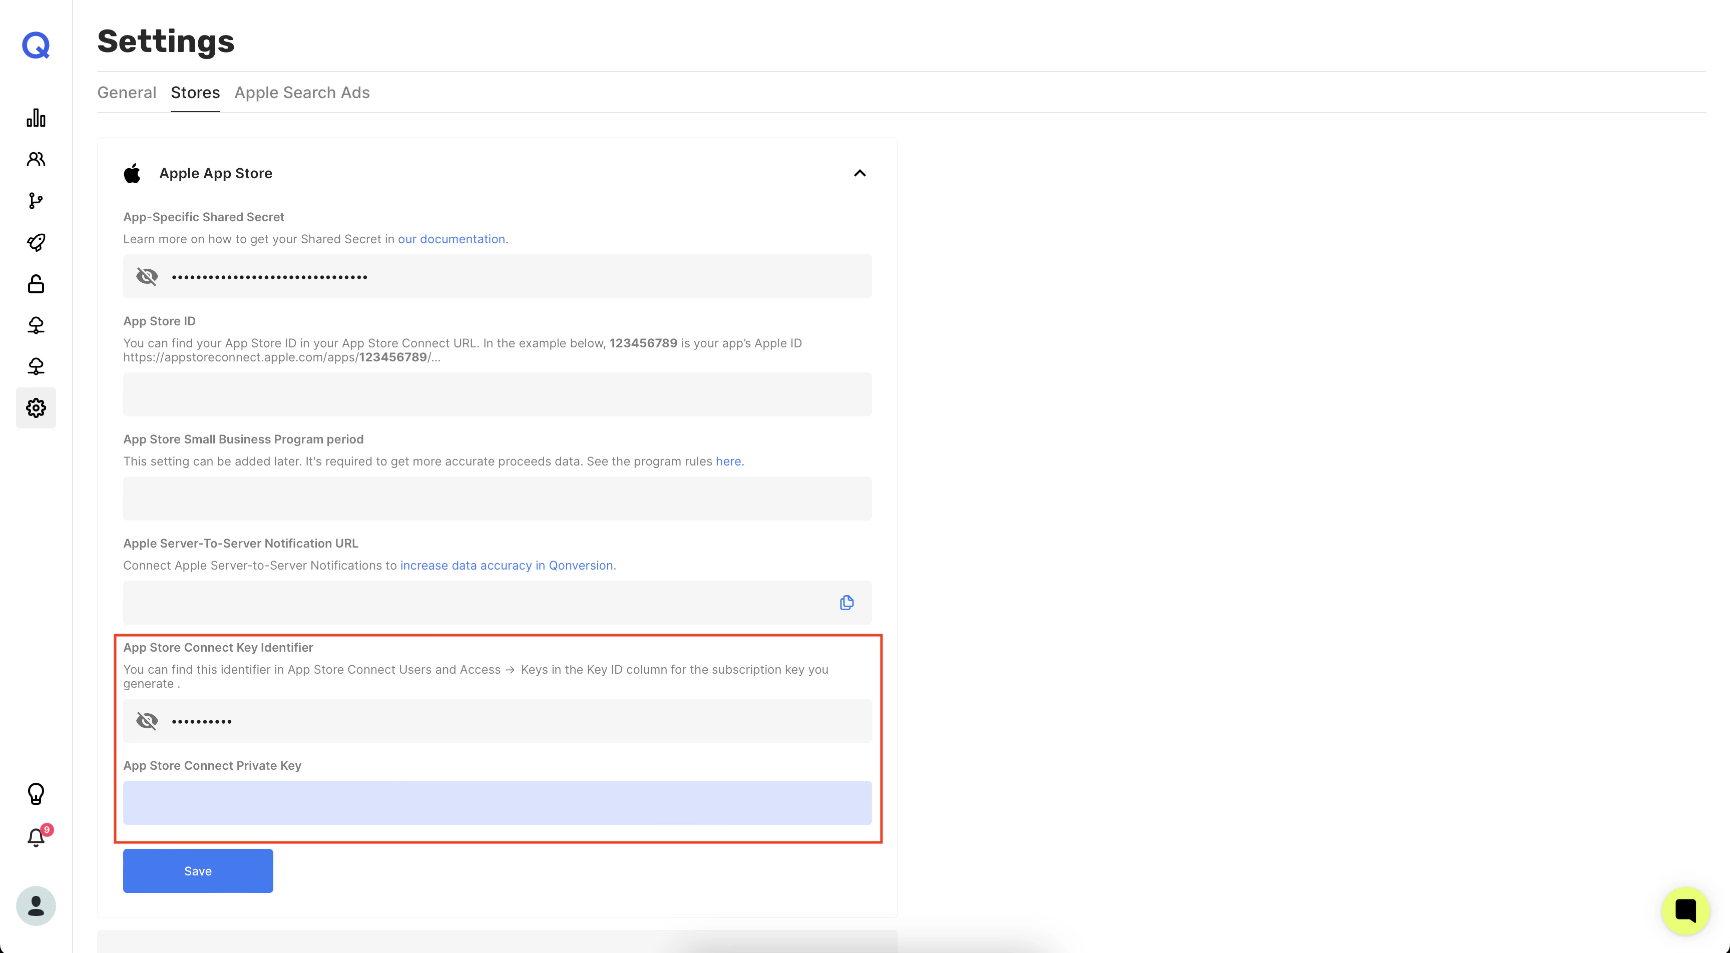Open the 'our documentation' link
This screenshot has width=1730, height=953.
pos(452,239)
